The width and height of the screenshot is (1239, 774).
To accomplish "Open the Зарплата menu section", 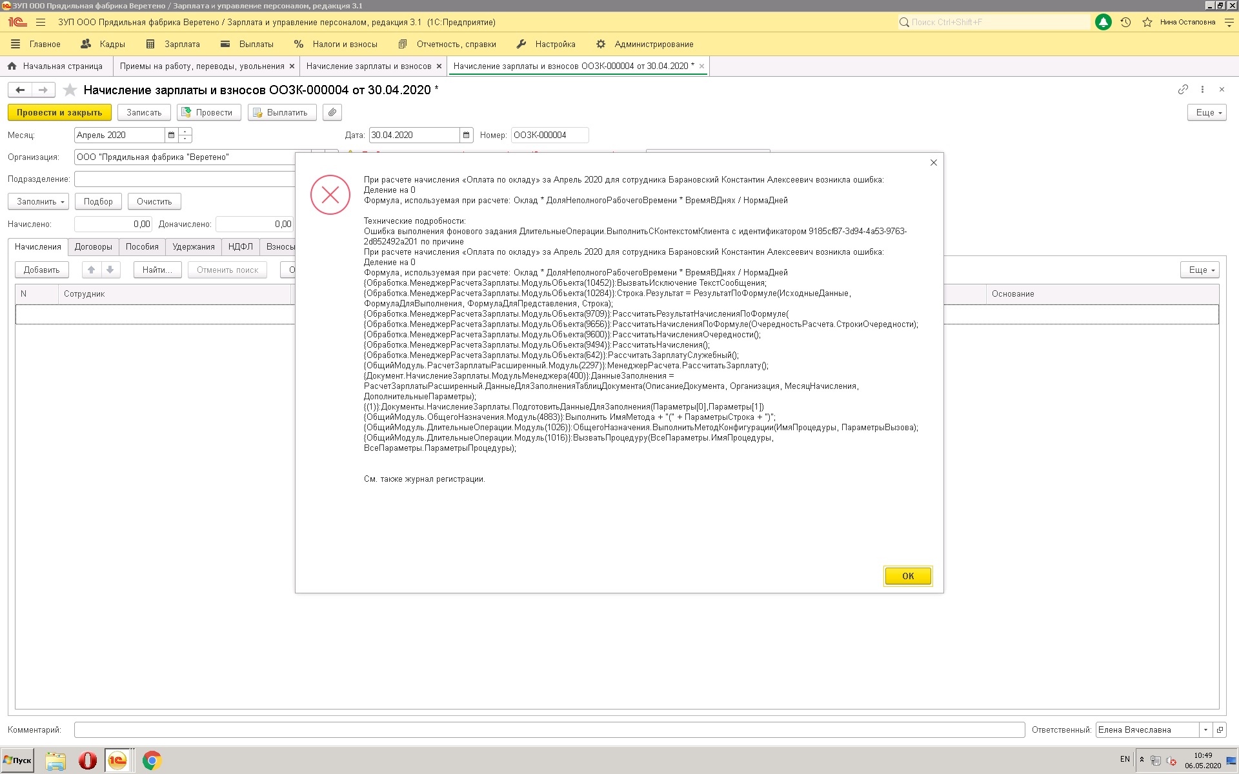I will pyautogui.click(x=174, y=45).
